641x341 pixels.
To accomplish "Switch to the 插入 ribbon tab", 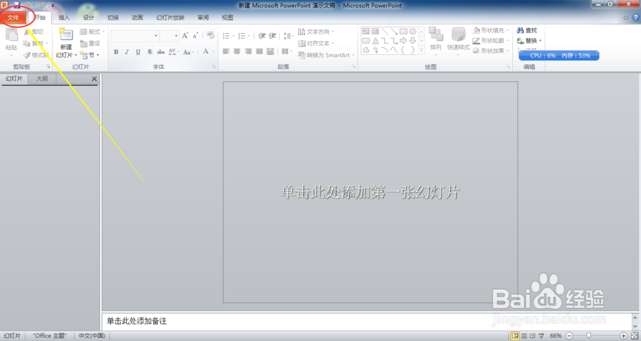I will (x=63, y=17).
